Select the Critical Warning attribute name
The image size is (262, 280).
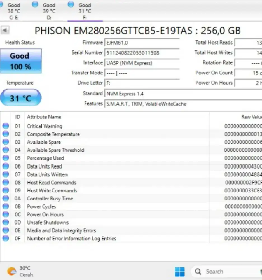(45, 126)
